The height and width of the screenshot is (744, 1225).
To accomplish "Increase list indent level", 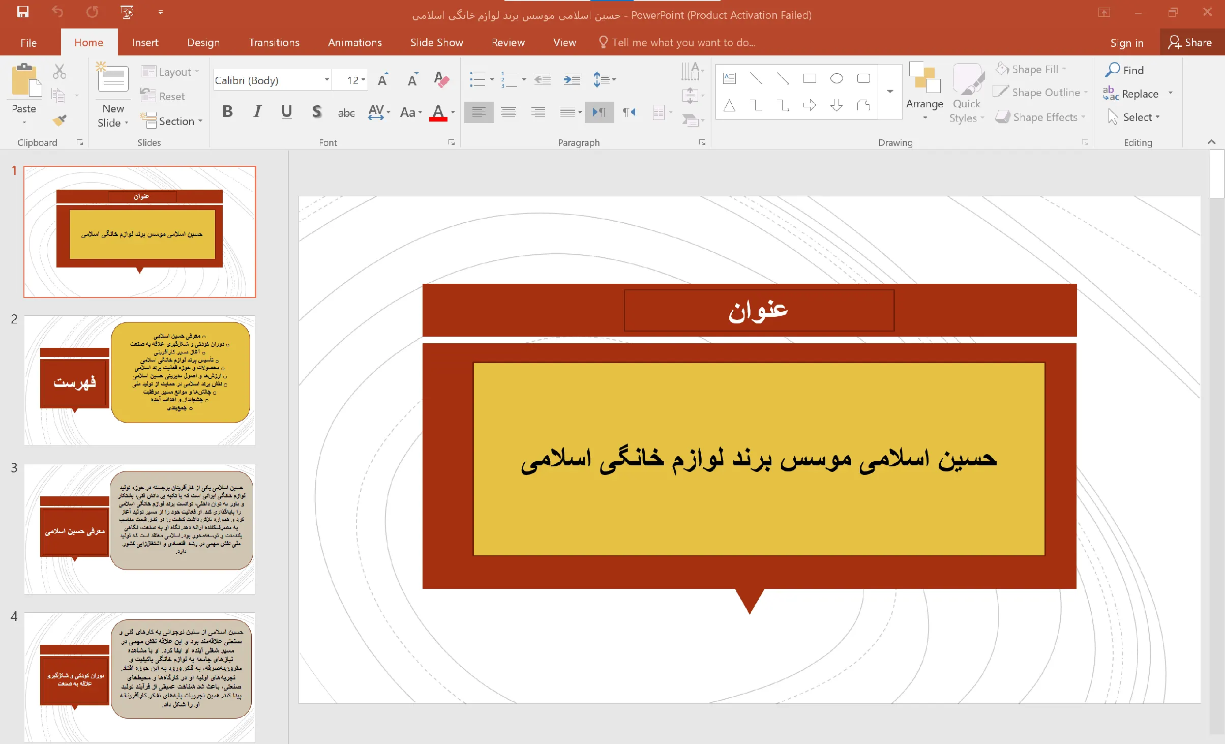I will click(x=572, y=79).
